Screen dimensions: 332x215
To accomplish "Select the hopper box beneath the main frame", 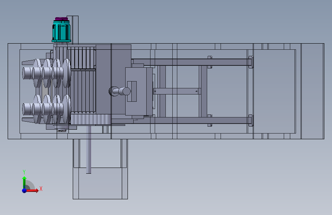I will 100,169.
